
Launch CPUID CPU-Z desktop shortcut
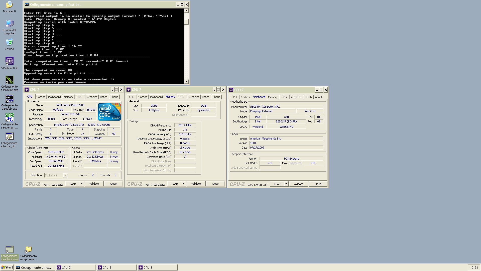[9, 61]
